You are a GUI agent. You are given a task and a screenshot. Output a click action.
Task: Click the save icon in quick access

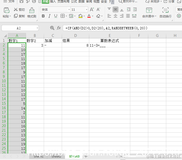21,1
